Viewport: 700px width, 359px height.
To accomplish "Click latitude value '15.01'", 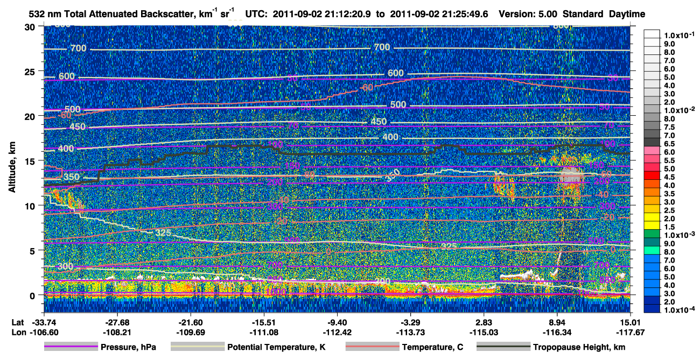I will (x=630, y=322).
